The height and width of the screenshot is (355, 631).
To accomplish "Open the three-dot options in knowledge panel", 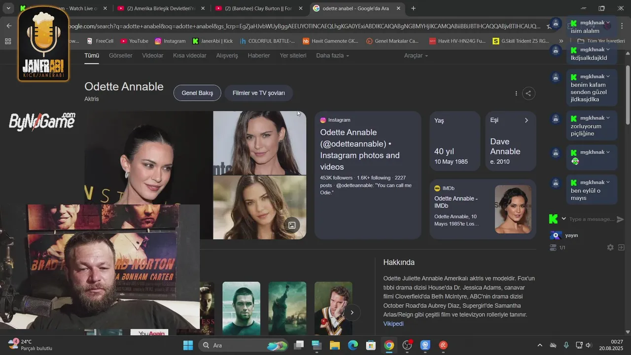I will (x=516, y=93).
